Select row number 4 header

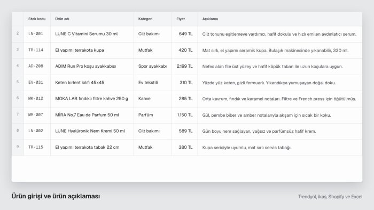pos(18,66)
